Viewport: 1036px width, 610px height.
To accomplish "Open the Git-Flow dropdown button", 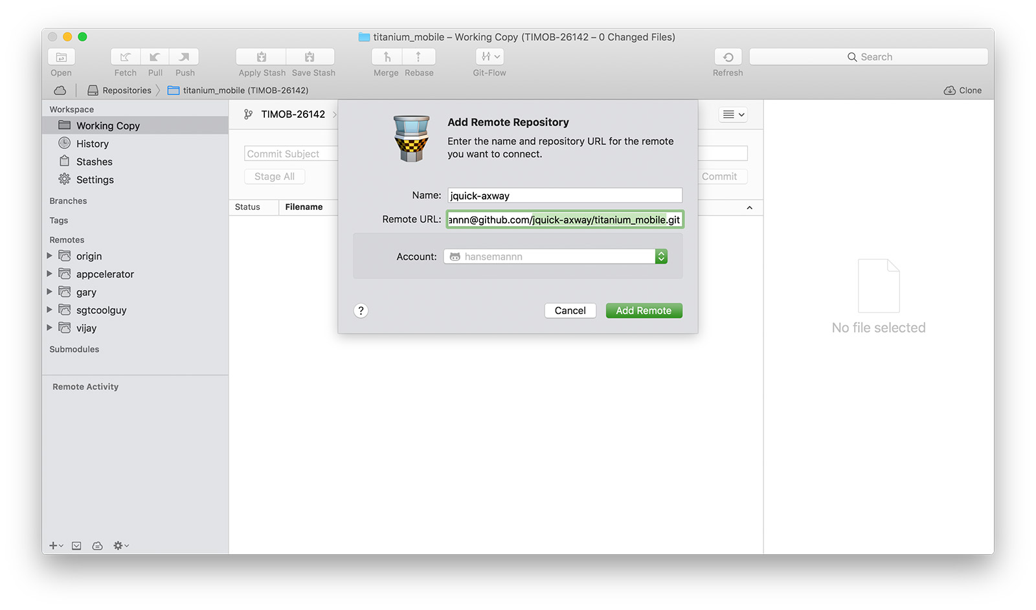I will [490, 57].
